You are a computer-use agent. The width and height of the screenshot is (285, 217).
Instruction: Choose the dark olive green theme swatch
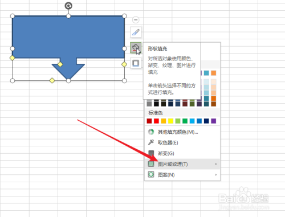[192, 104]
